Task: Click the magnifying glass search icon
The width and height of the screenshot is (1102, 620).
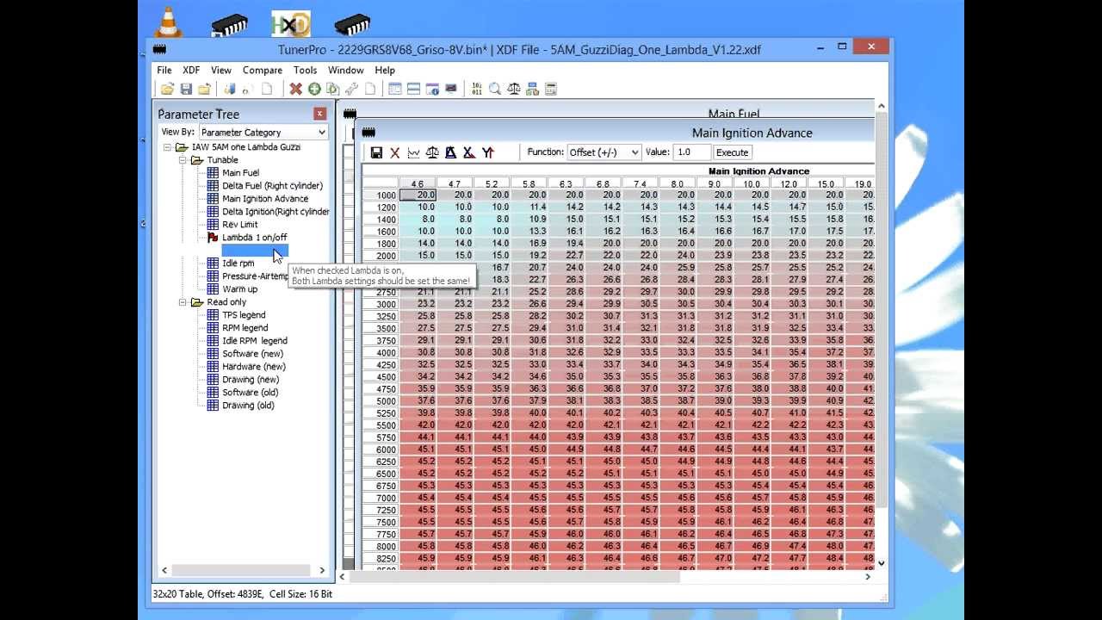Action: pos(495,89)
